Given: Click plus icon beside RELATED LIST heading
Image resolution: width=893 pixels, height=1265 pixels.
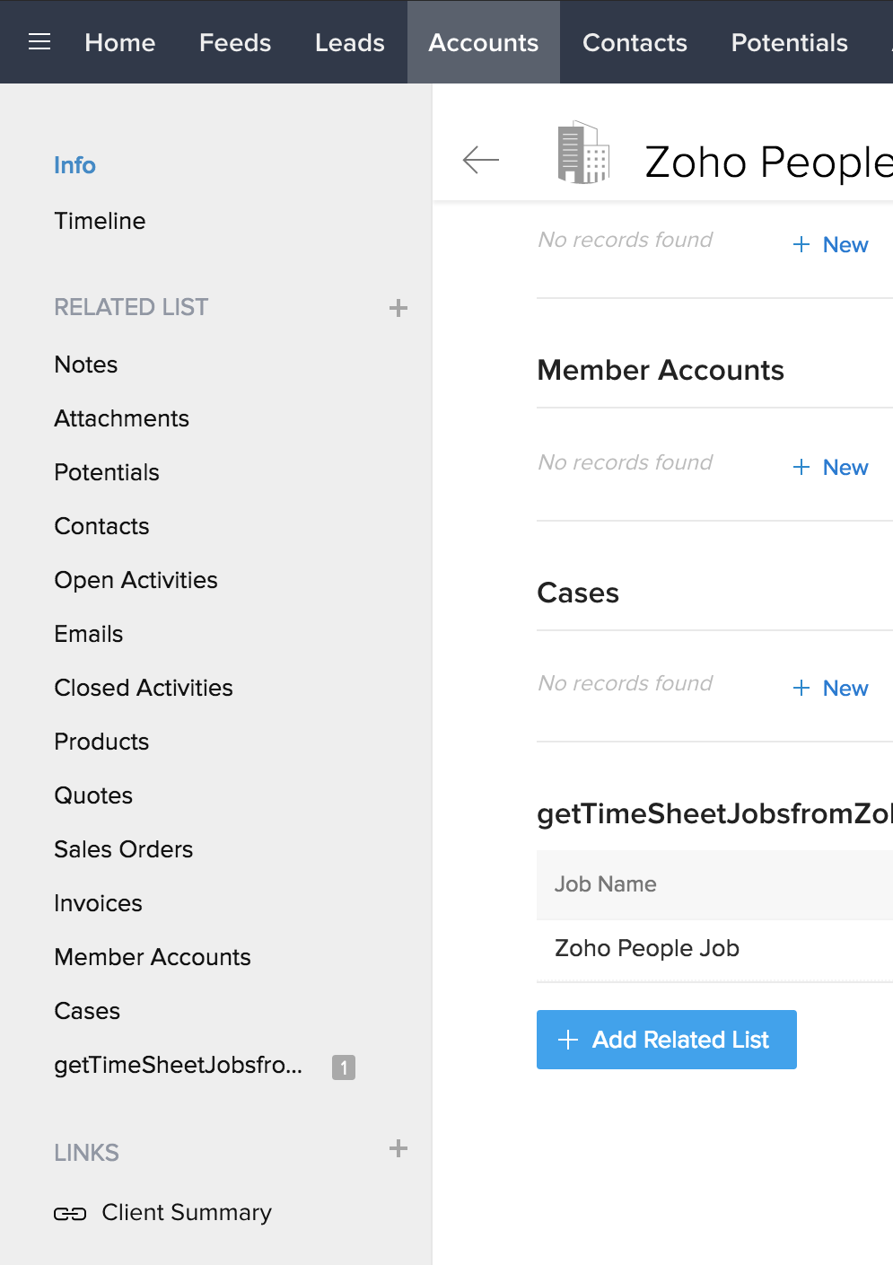Looking at the screenshot, I should [x=398, y=308].
